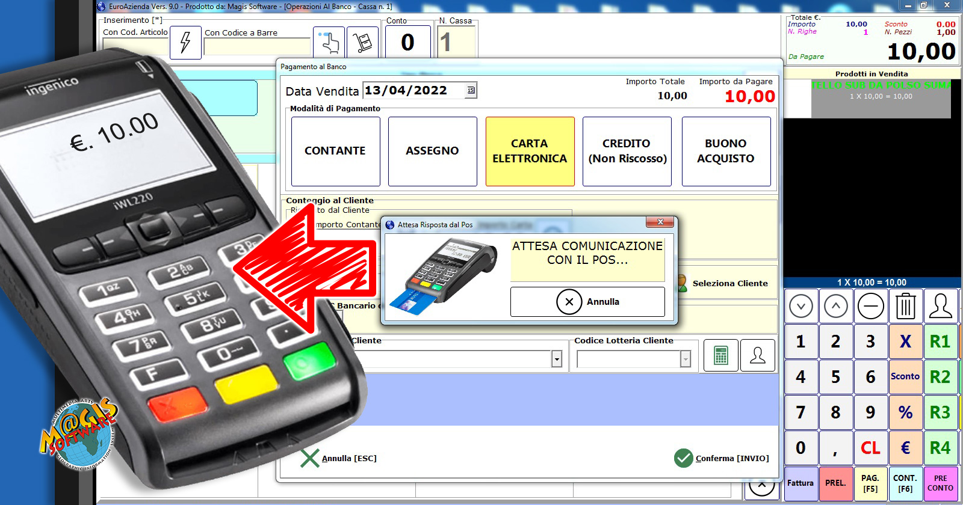Screen dimensions: 963x505
Task: Click the green calculator icon button
Action: 720,355
